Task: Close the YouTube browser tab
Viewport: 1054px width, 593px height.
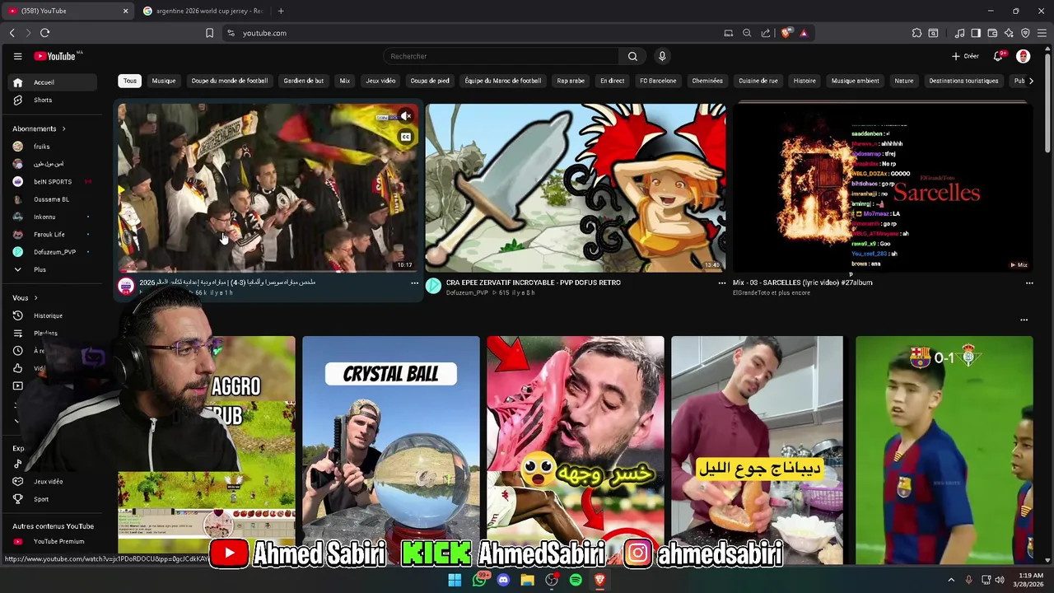Action: 125,11
